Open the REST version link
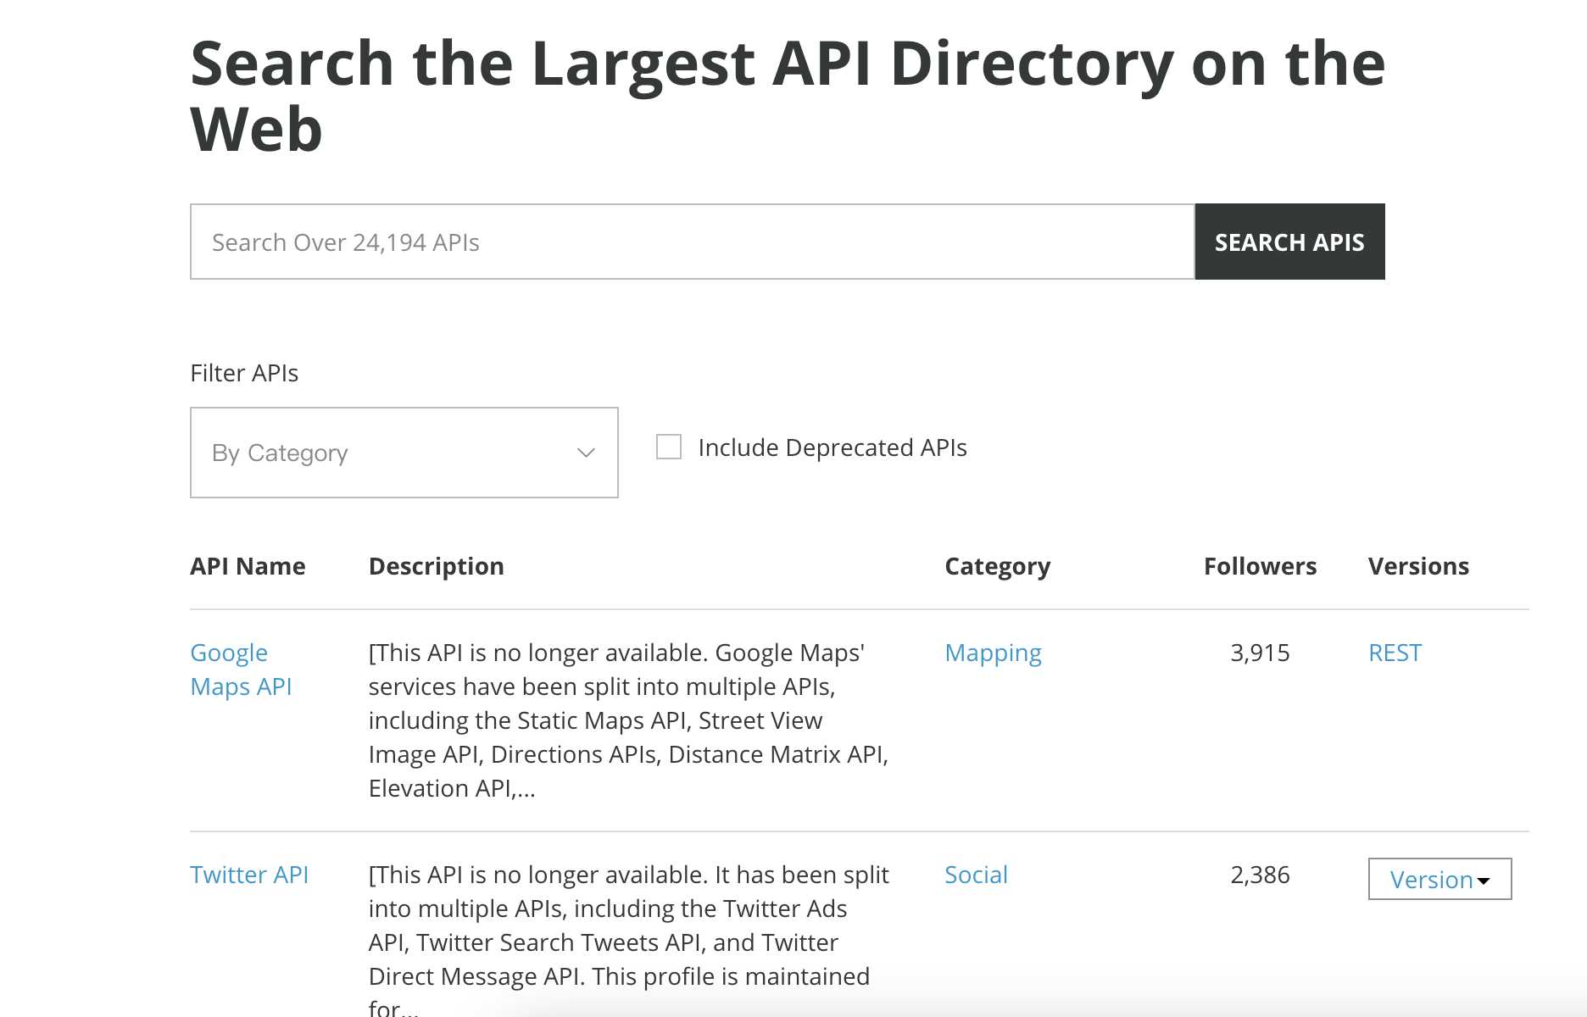 coord(1395,653)
